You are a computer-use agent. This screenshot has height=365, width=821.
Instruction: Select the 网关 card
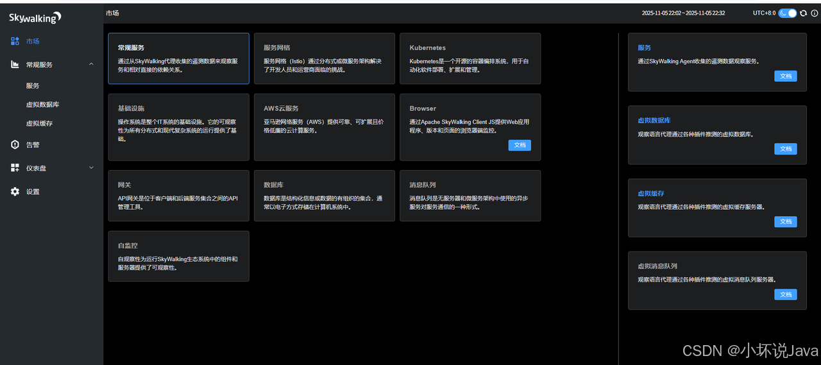click(178, 196)
